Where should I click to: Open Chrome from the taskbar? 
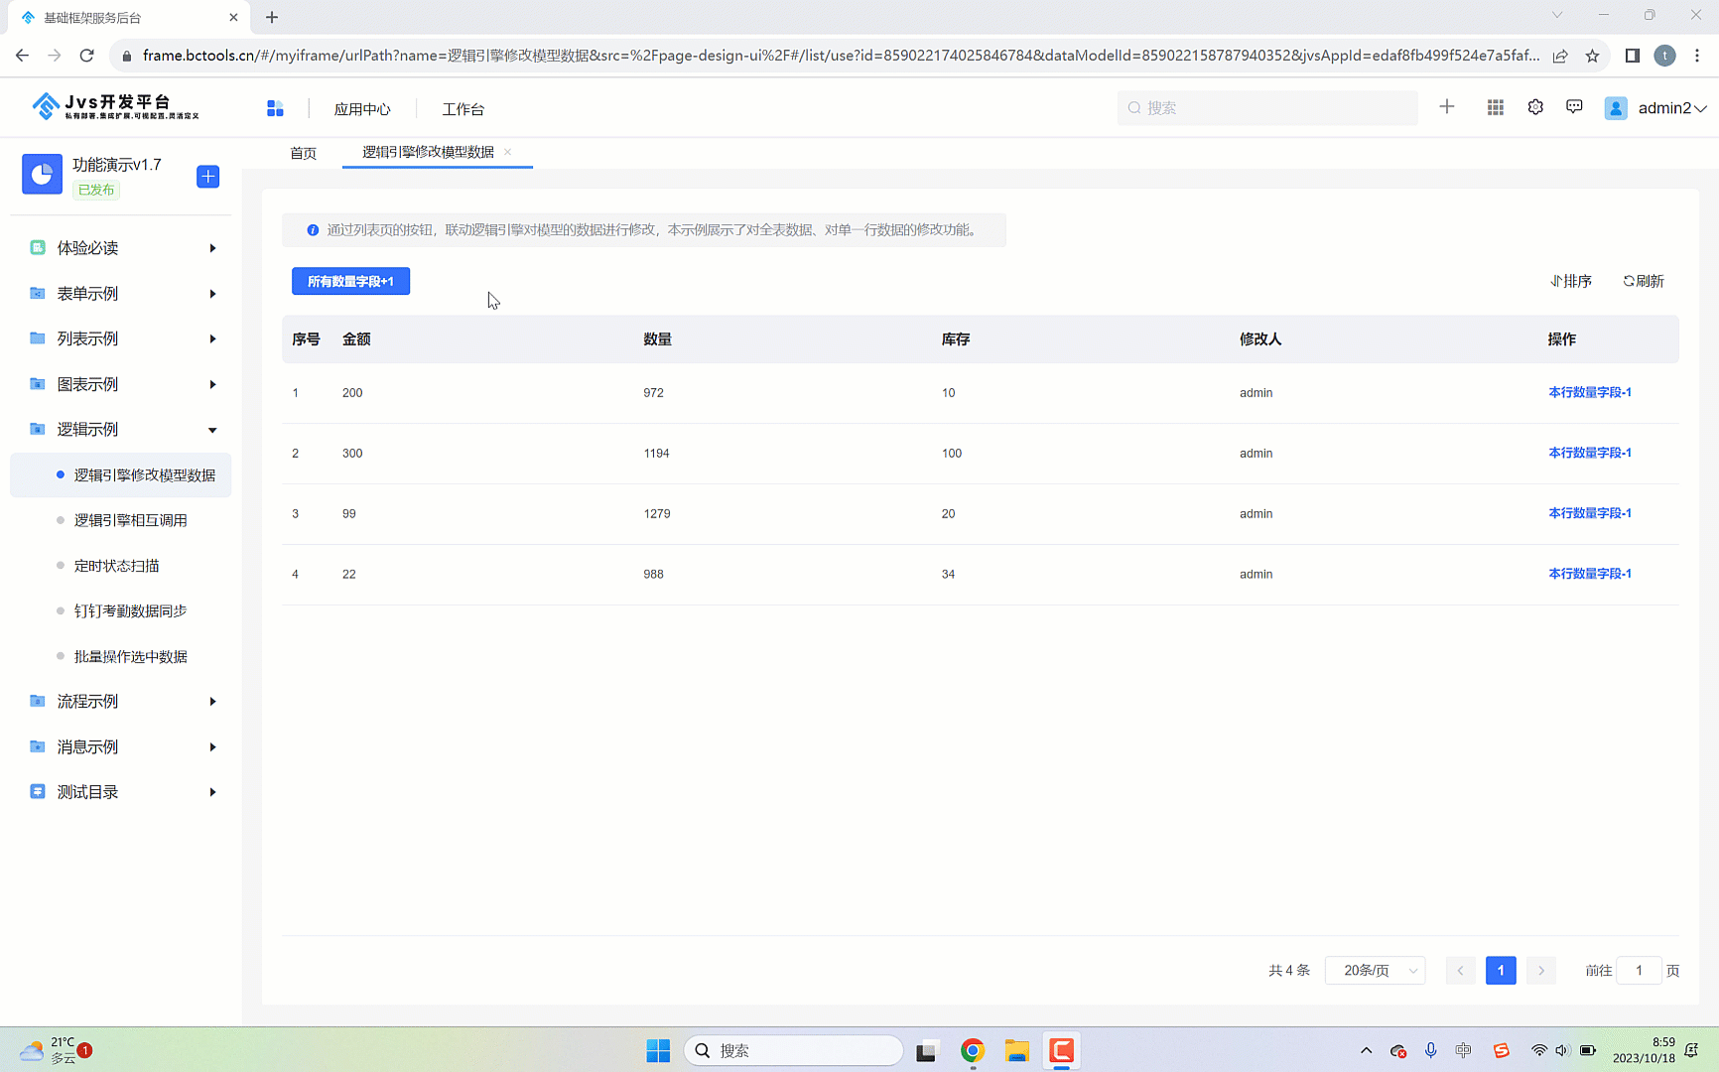pyautogui.click(x=973, y=1050)
